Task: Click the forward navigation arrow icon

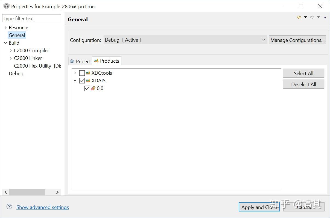Action: click(x=312, y=18)
